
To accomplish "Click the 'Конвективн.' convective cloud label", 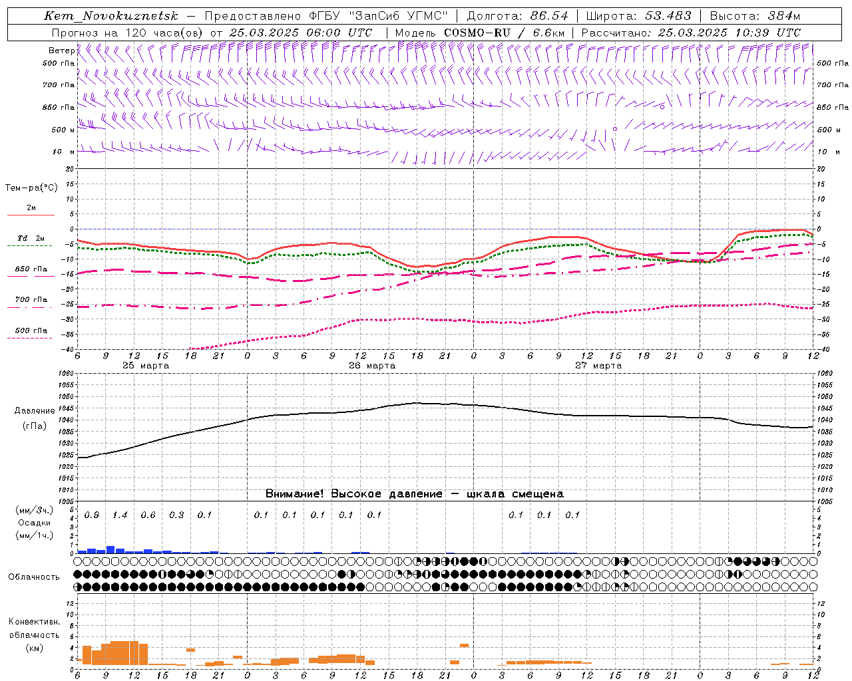I will click(x=34, y=622).
